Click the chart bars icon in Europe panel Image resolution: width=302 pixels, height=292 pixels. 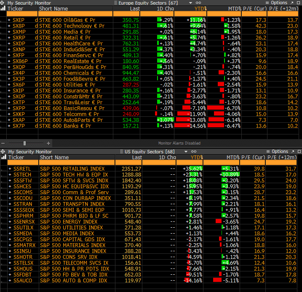click(x=3, y=8)
